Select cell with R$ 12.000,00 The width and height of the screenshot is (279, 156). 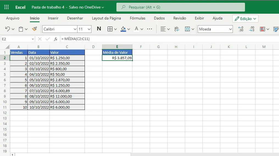click(x=67, y=96)
